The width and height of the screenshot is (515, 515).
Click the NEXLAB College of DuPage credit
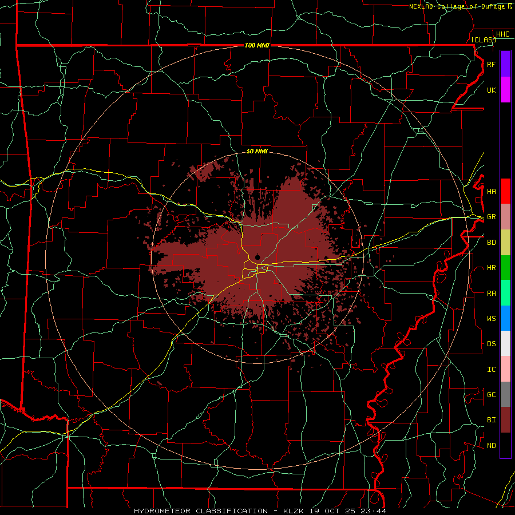pyautogui.click(x=461, y=6)
